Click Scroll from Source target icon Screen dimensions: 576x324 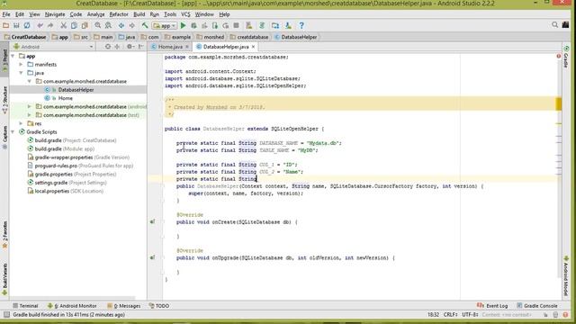[x=108, y=47]
